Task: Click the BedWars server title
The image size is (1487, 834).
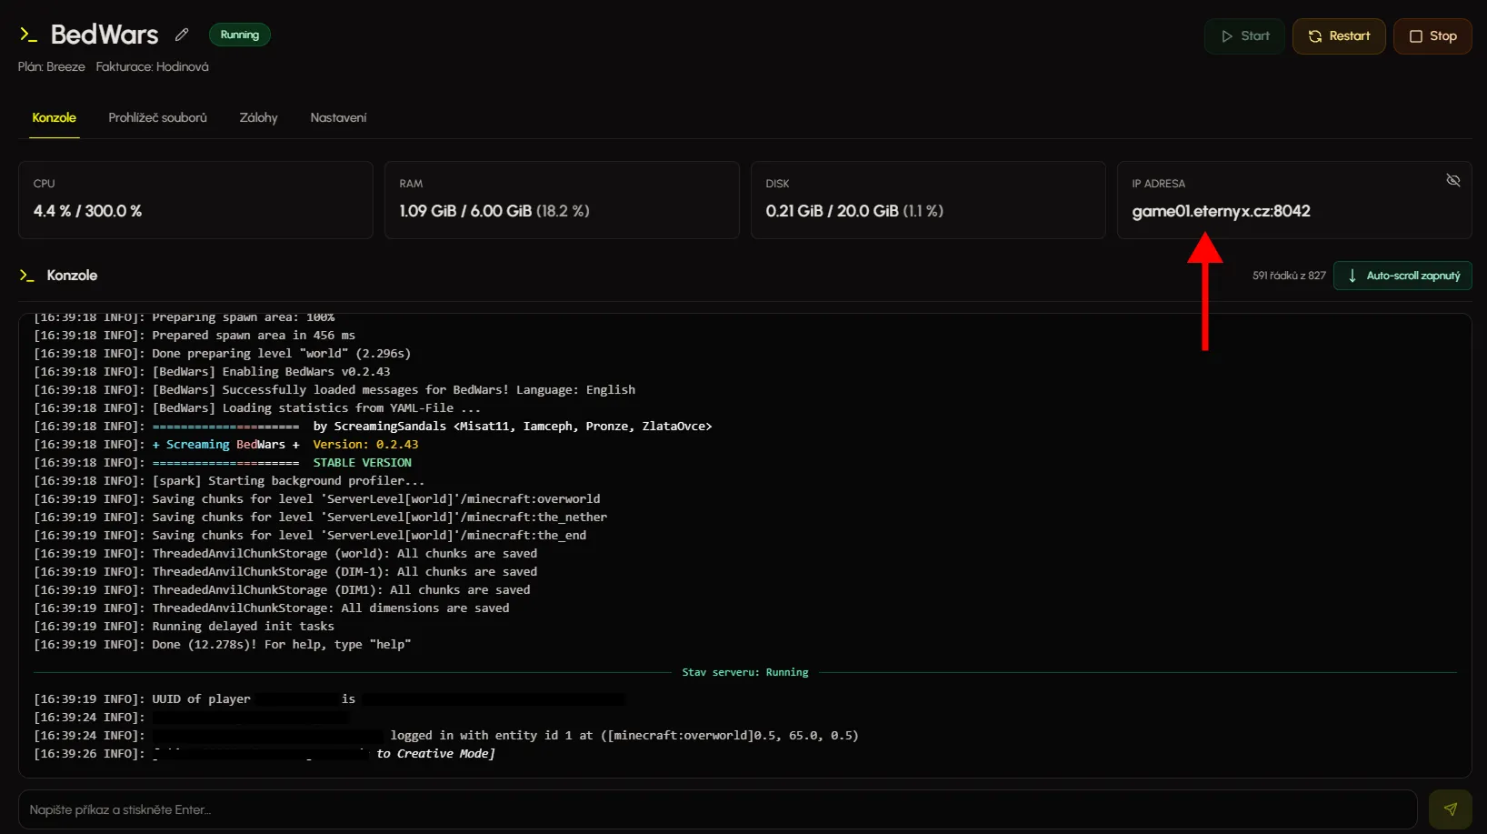Action: (105, 35)
